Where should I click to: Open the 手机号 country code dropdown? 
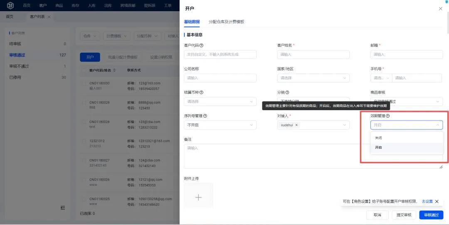pos(381,78)
